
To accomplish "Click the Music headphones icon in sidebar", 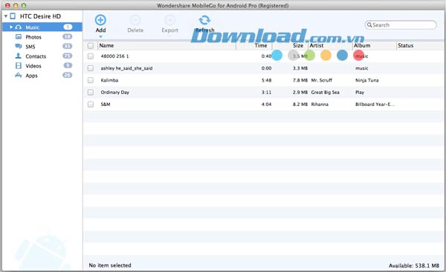I will [x=19, y=27].
